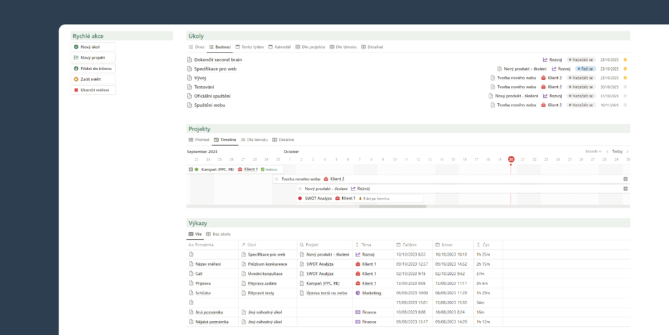Click page icon of Specifikace pro web task
The width and height of the screenshot is (669, 335).
pos(190,69)
